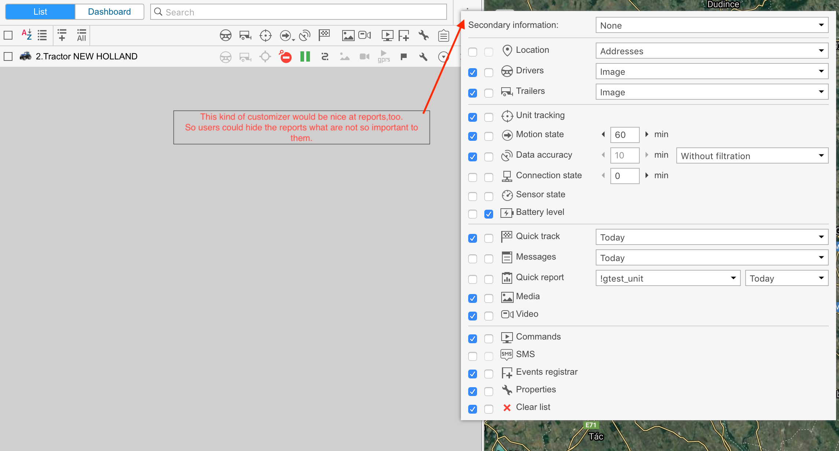This screenshot has height=451, width=839.
Task: Click the Search input field
Action: [x=299, y=12]
